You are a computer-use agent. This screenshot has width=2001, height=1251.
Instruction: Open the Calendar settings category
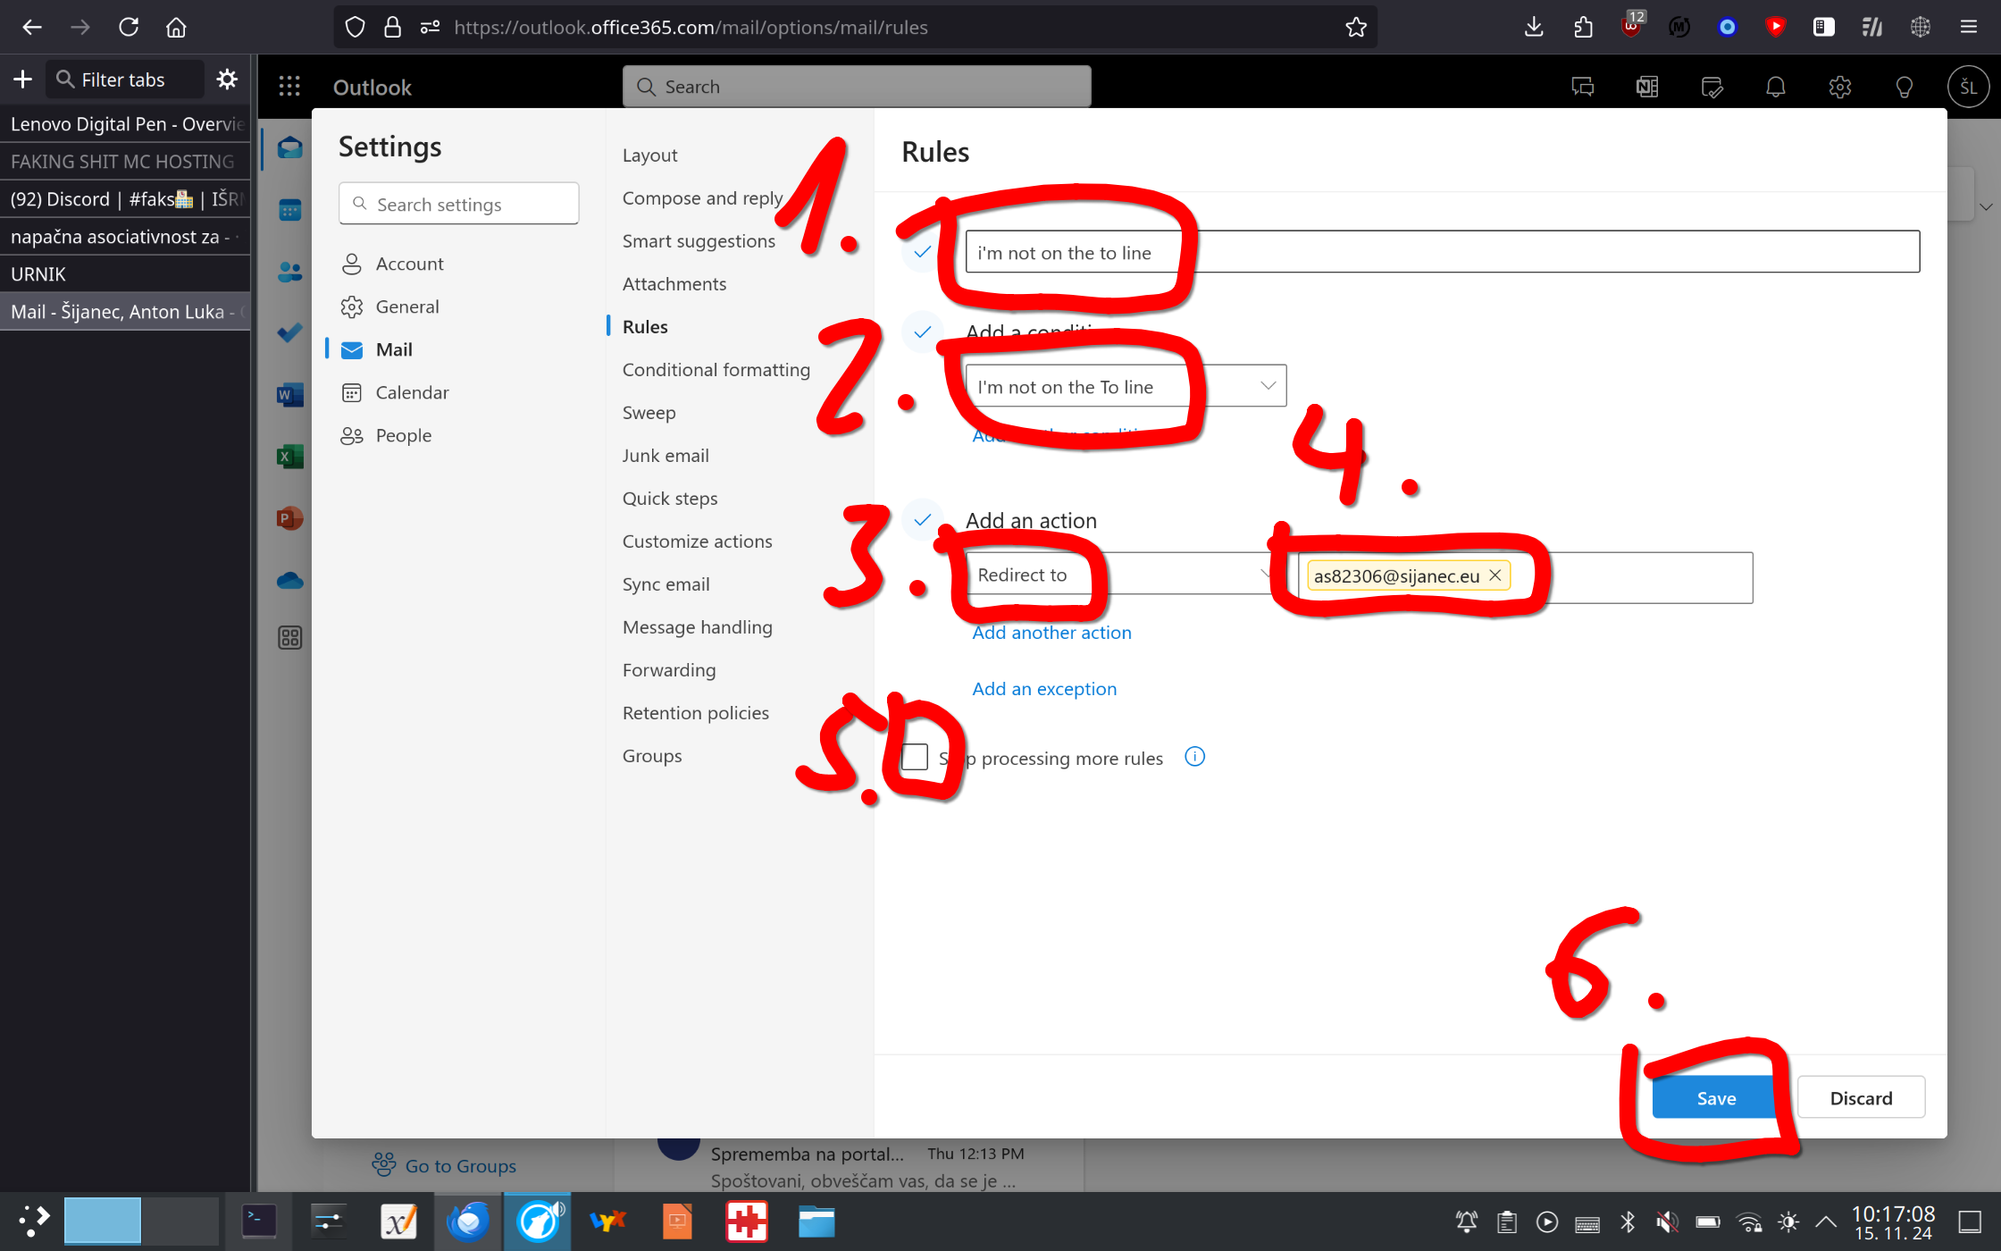point(412,392)
